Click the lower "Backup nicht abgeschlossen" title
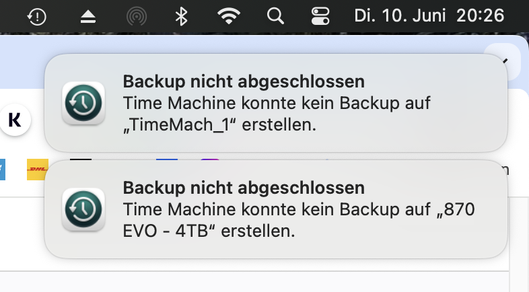 click(x=244, y=187)
